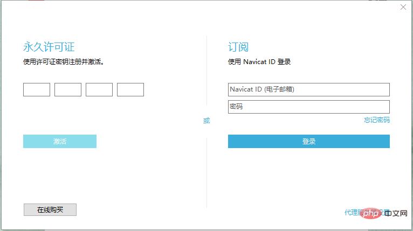
Task: Click the 使用 Navicat ID 登录 text
Action: coord(259,62)
